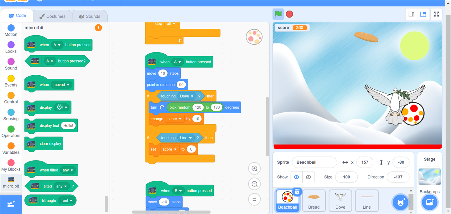Zoom in on the code workspace
Viewport: 451px width, 214px height.
pyautogui.click(x=254, y=169)
